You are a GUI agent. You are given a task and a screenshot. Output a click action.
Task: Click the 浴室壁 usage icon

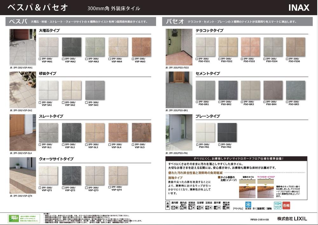pyautogui.click(x=200, y=208)
